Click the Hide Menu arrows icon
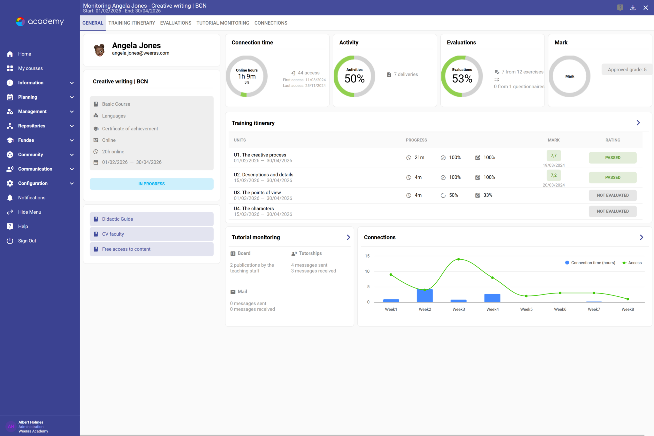This screenshot has height=436, width=654. tap(10, 212)
